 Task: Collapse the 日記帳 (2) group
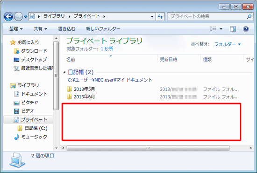tap(64, 72)
